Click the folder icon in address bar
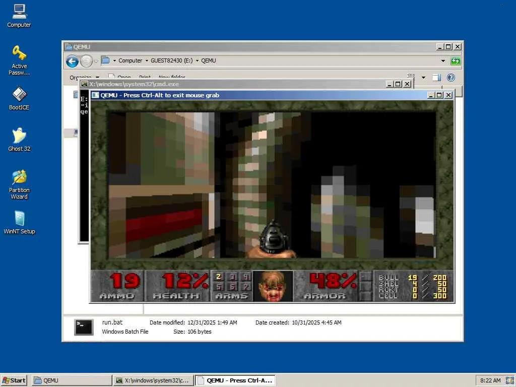The width and height of the screenshot is (516, 387). [x=105, y=60]
